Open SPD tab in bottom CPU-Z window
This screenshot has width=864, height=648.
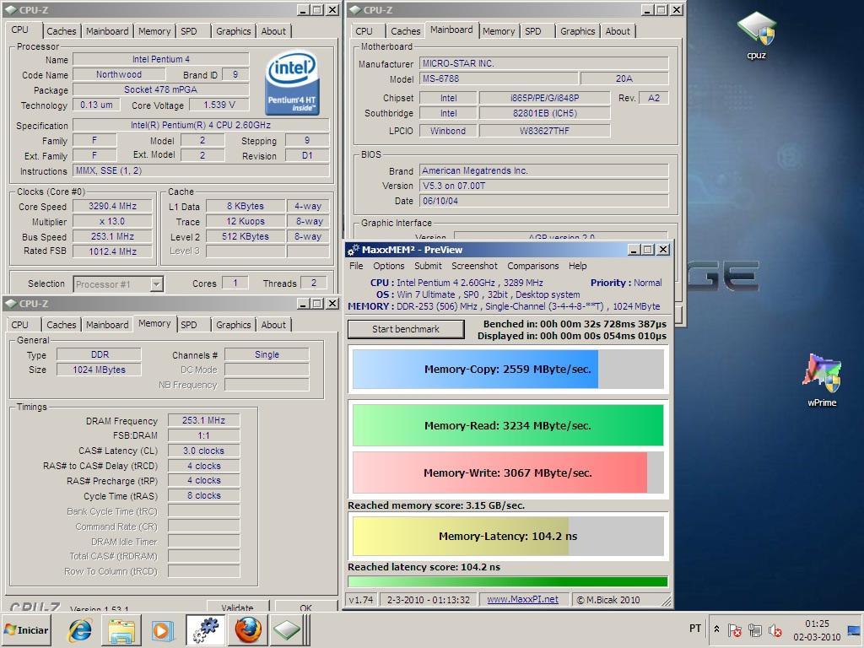point(189,325)
